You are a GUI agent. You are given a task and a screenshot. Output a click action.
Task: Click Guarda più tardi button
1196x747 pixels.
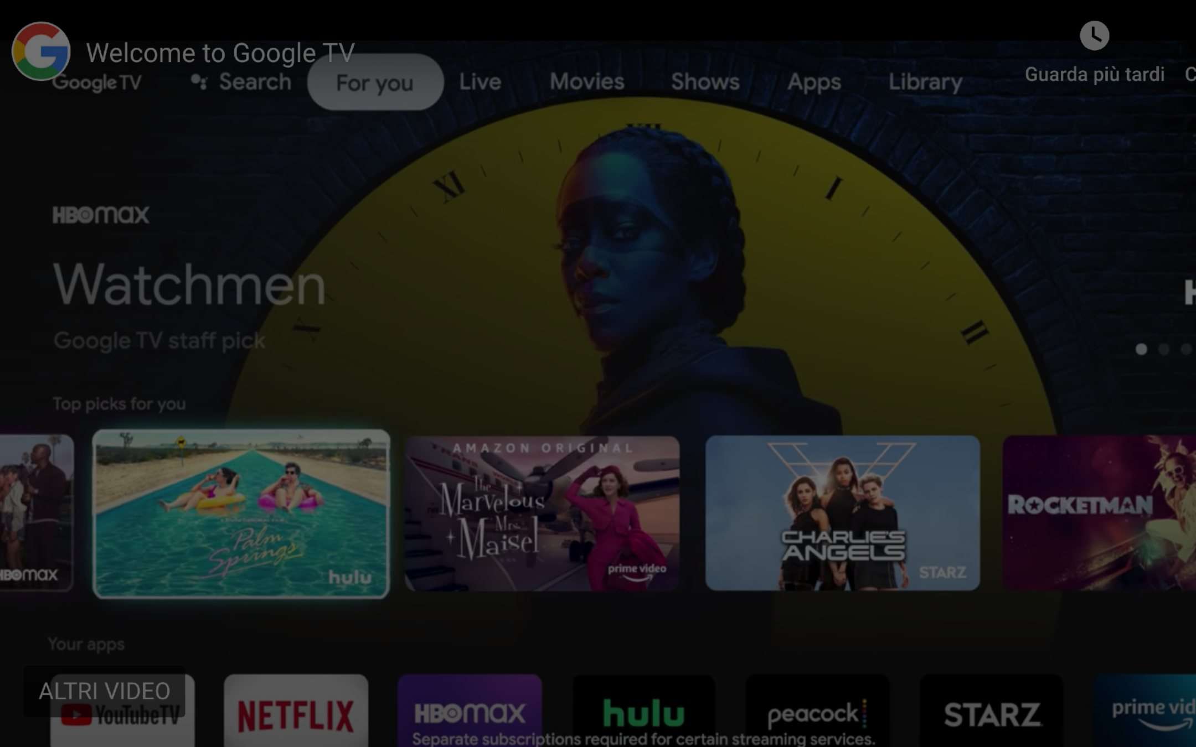pyautogui.click(x=1095, y=49)
